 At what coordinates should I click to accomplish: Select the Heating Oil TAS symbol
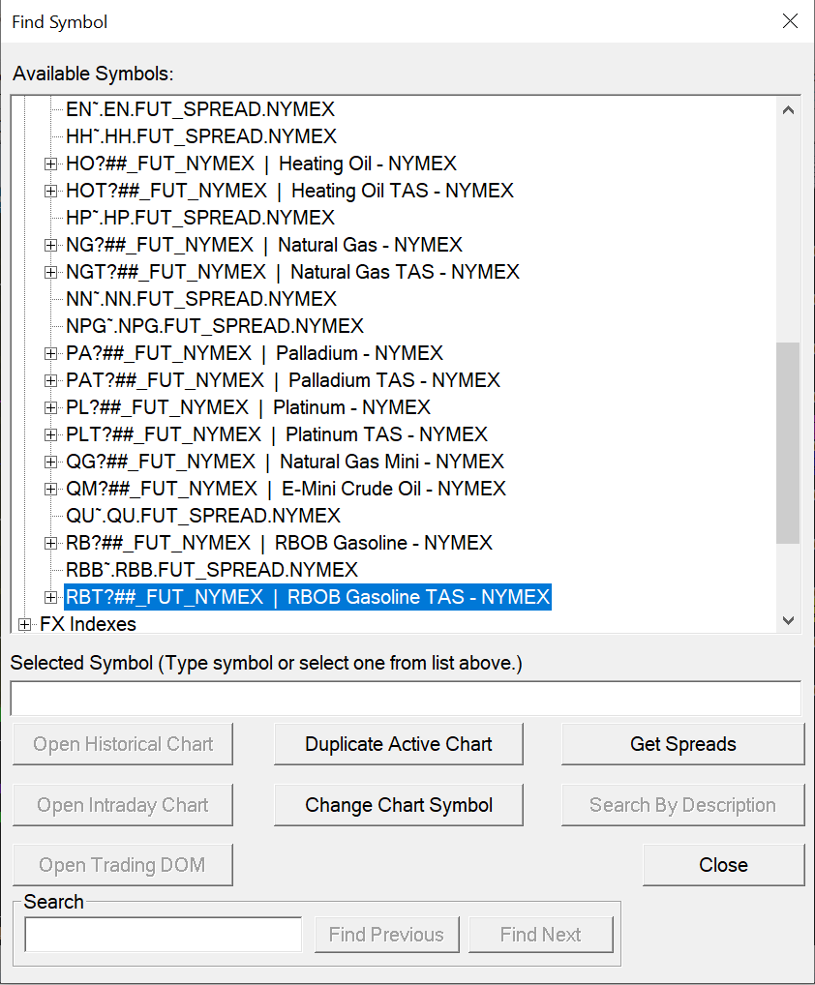(289, 191)
